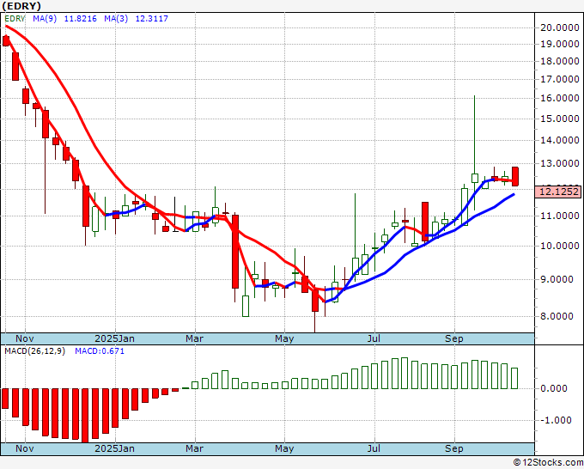This screenshot has height=469, width=584.
Task: Select the MACD:0.671 value label
Action: tap(100, 351)
